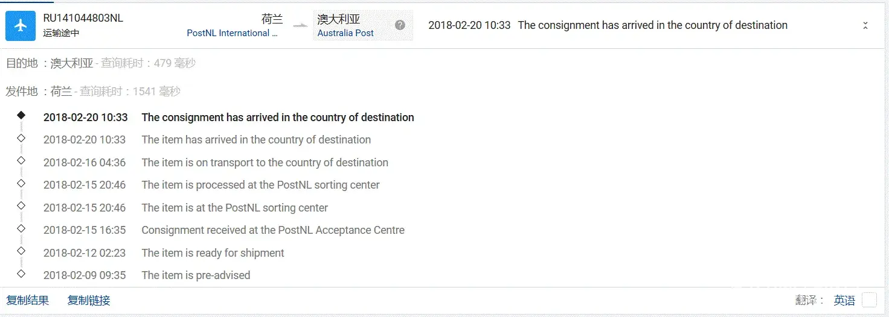Click the gray question mark help icon
This screenshot has height=317, width=889.
coord(400,25)
